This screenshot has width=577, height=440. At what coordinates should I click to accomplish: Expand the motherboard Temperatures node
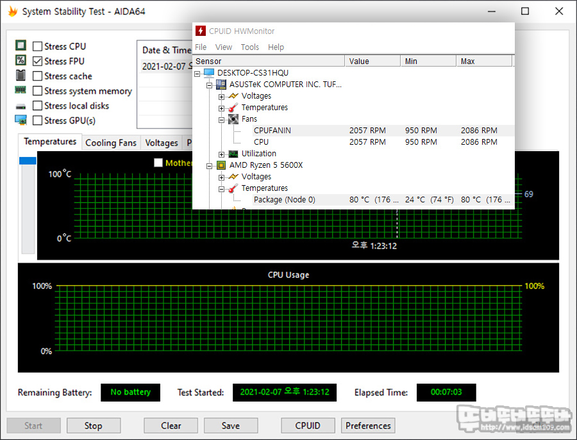coord(221,108)
